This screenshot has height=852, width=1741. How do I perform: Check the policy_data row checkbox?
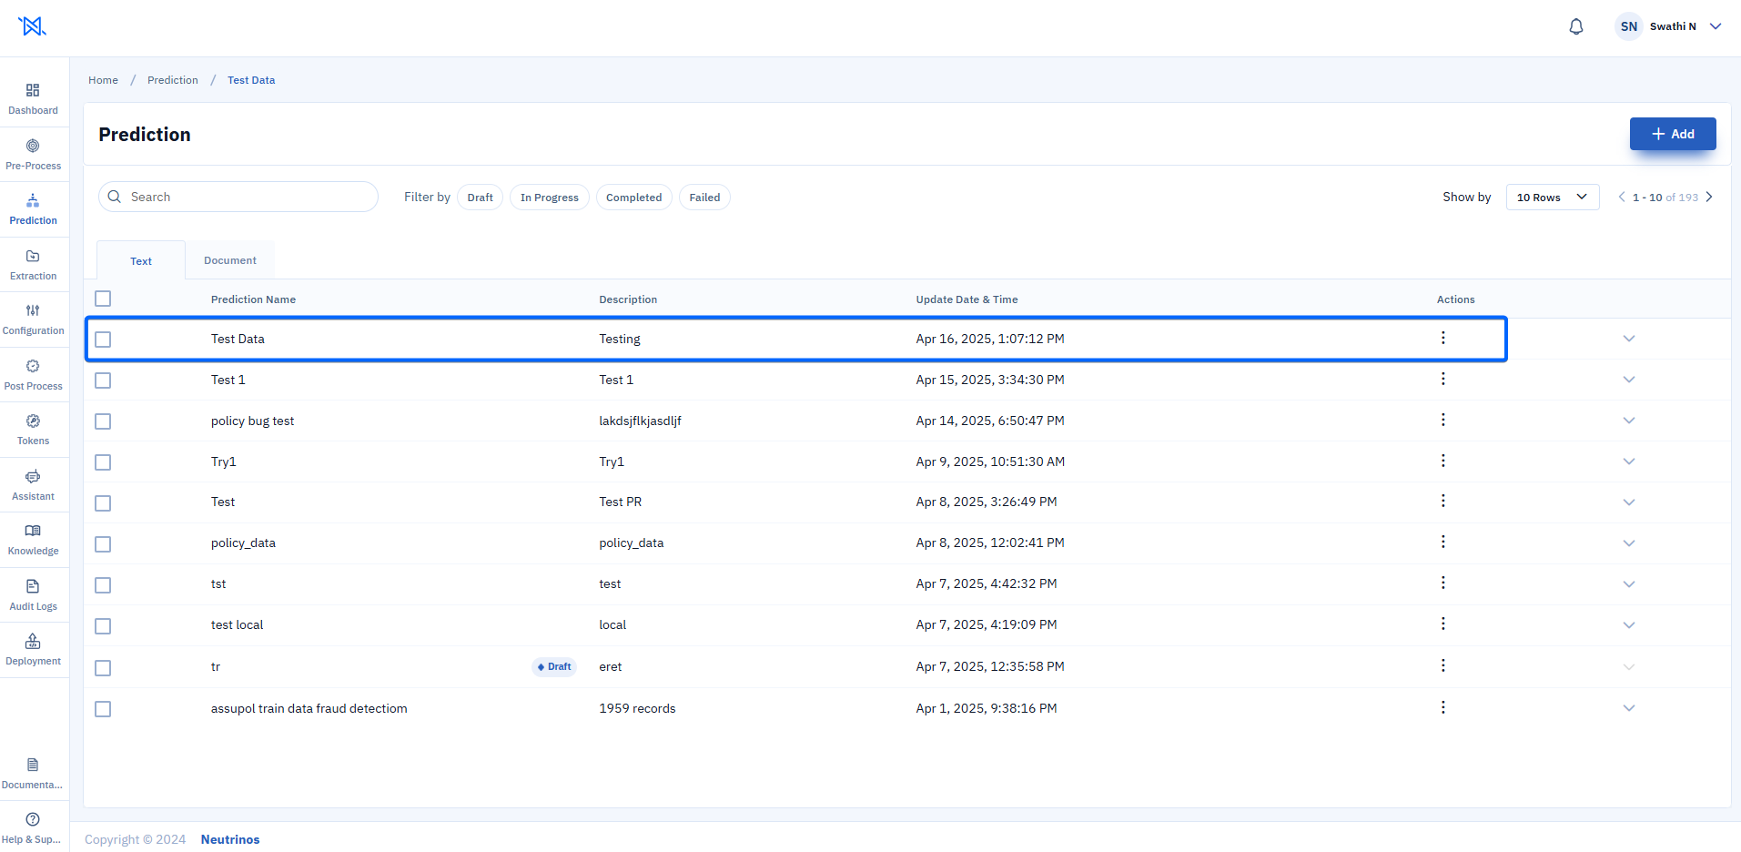[x=103, y=544]
